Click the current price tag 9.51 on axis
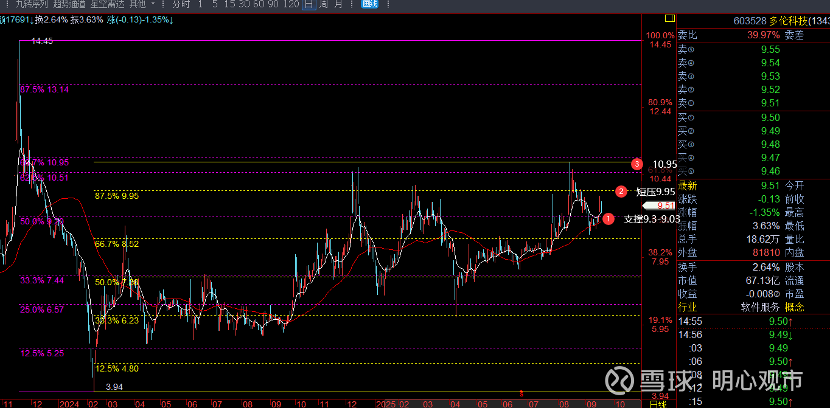Image resolution: width=830 pixels, height=408 pixels. pyautogui.click(x=660, y=206)
